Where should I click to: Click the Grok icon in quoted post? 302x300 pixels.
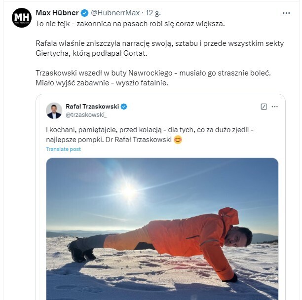(264, 107)
